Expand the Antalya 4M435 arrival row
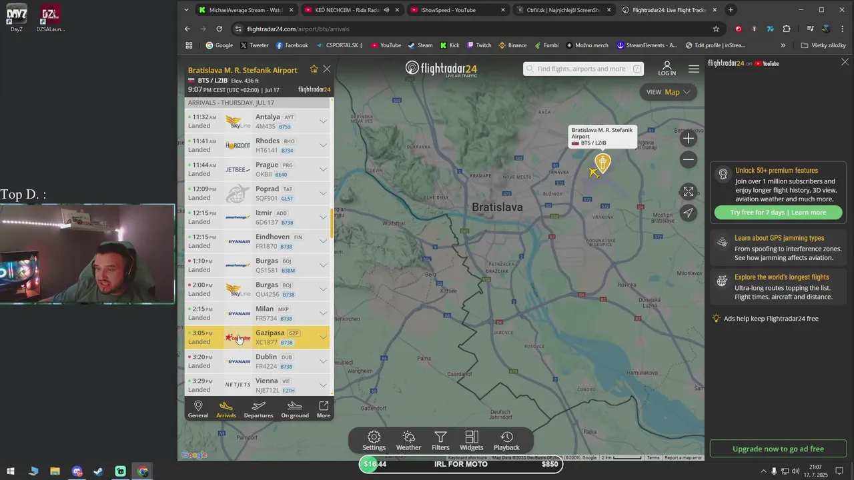The width and height of the screenshot is (854, 480). 323,121
